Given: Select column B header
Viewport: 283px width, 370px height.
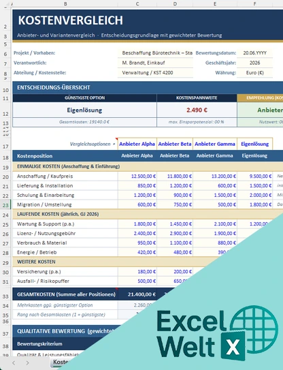Looking at the screenshot, I should tap(65, 4).
